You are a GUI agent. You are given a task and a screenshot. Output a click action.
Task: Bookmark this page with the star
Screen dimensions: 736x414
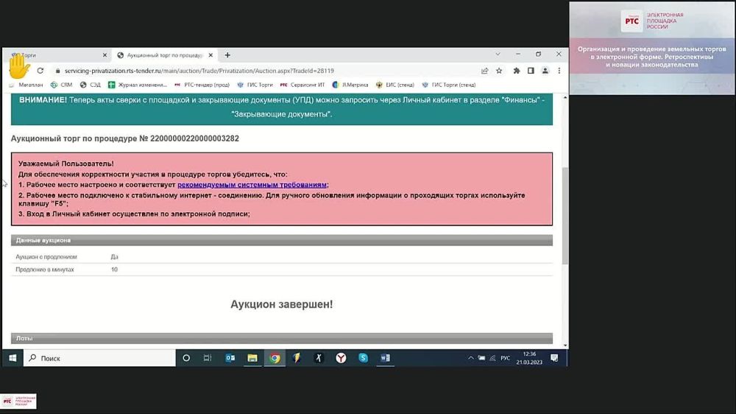point(499,71)
